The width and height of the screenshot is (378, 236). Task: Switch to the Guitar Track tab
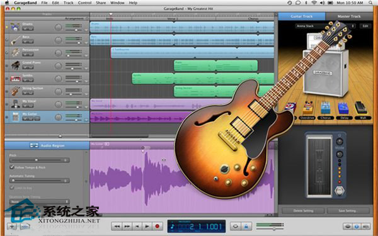(302, 16)
